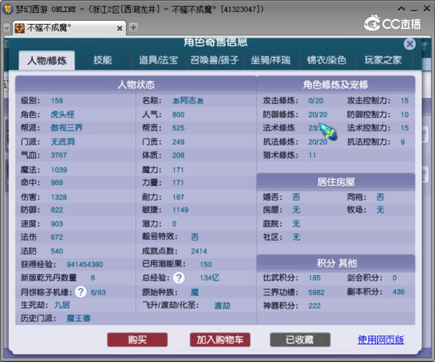Click the 神器积分 value 222
This screenshot has width=435, height=362.
[x=314, y=306]
